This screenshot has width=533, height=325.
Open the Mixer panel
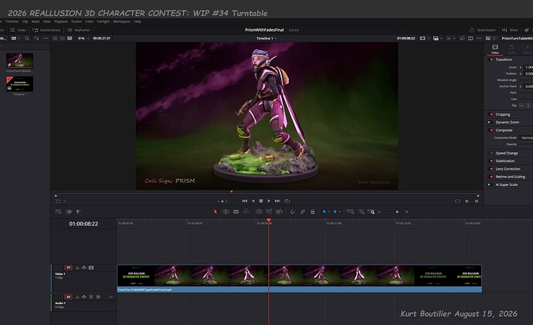click(510, 30)
